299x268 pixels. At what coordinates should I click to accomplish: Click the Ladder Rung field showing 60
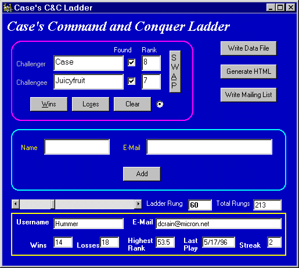click(x=200, y=205)
